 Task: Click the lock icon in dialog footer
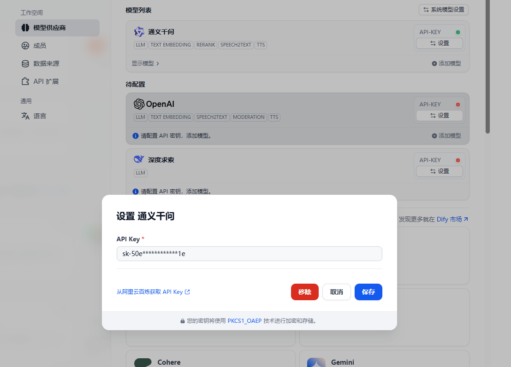(183, 321)
